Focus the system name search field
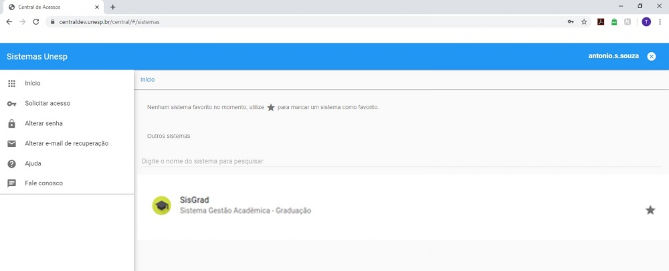669x271 pixels. [x=401, y=161]
